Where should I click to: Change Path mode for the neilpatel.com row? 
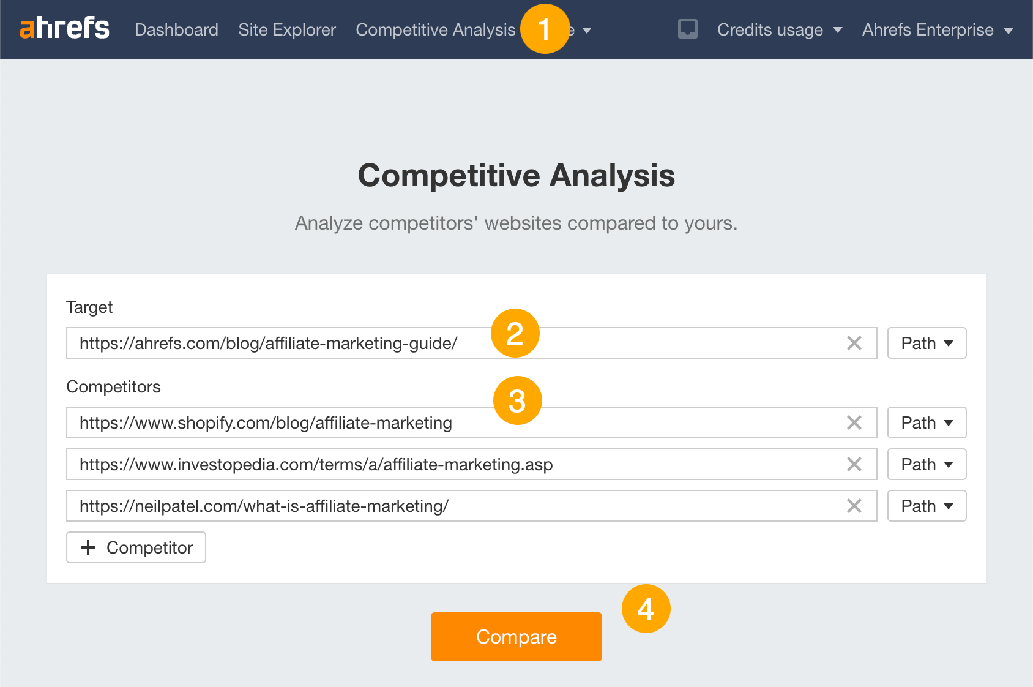926,506
